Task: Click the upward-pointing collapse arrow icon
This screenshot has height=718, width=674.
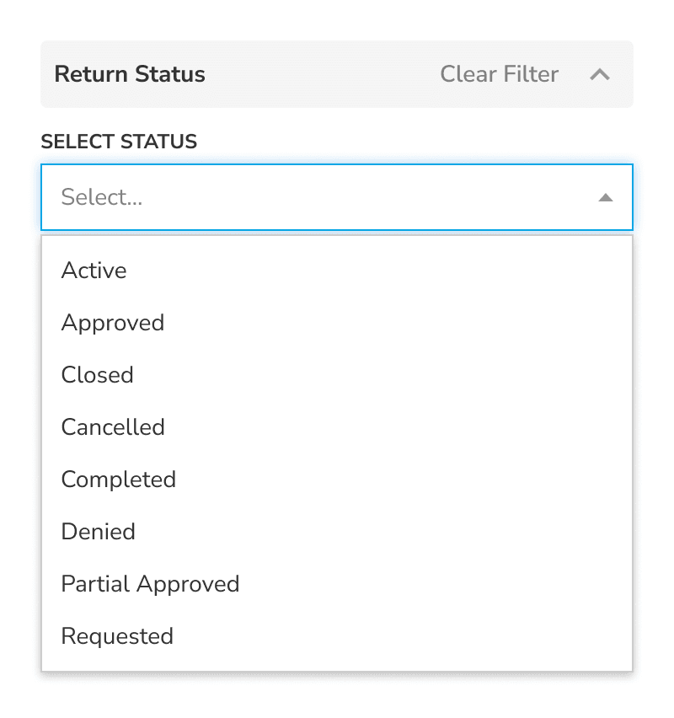Action: click(x=601, y=74)
